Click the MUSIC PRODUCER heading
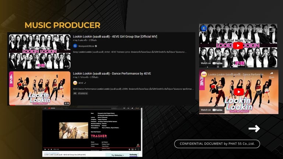This screenshot has width=283, height=159. (62, 25)
